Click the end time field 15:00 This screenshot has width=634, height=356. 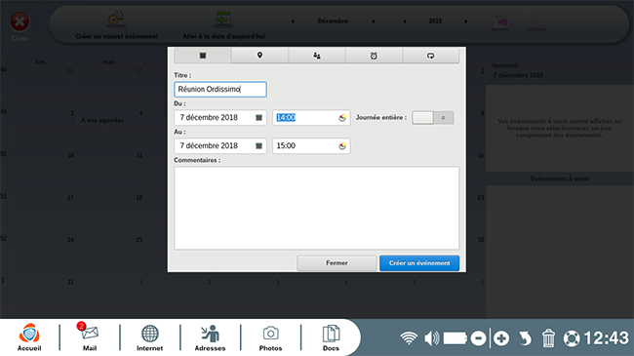pyautogui.click(x=311, y=146)
